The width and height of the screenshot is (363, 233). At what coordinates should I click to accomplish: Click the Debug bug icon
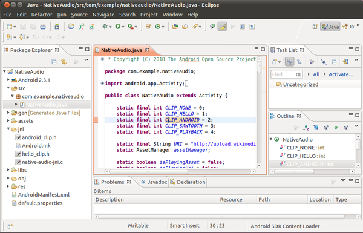105,27
